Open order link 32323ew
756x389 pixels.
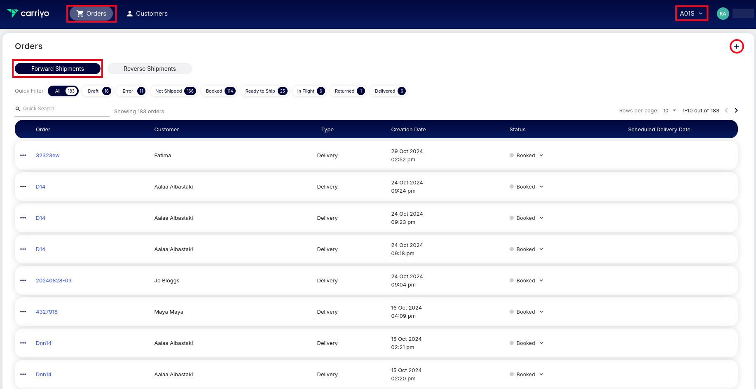(x=48, y=155)
